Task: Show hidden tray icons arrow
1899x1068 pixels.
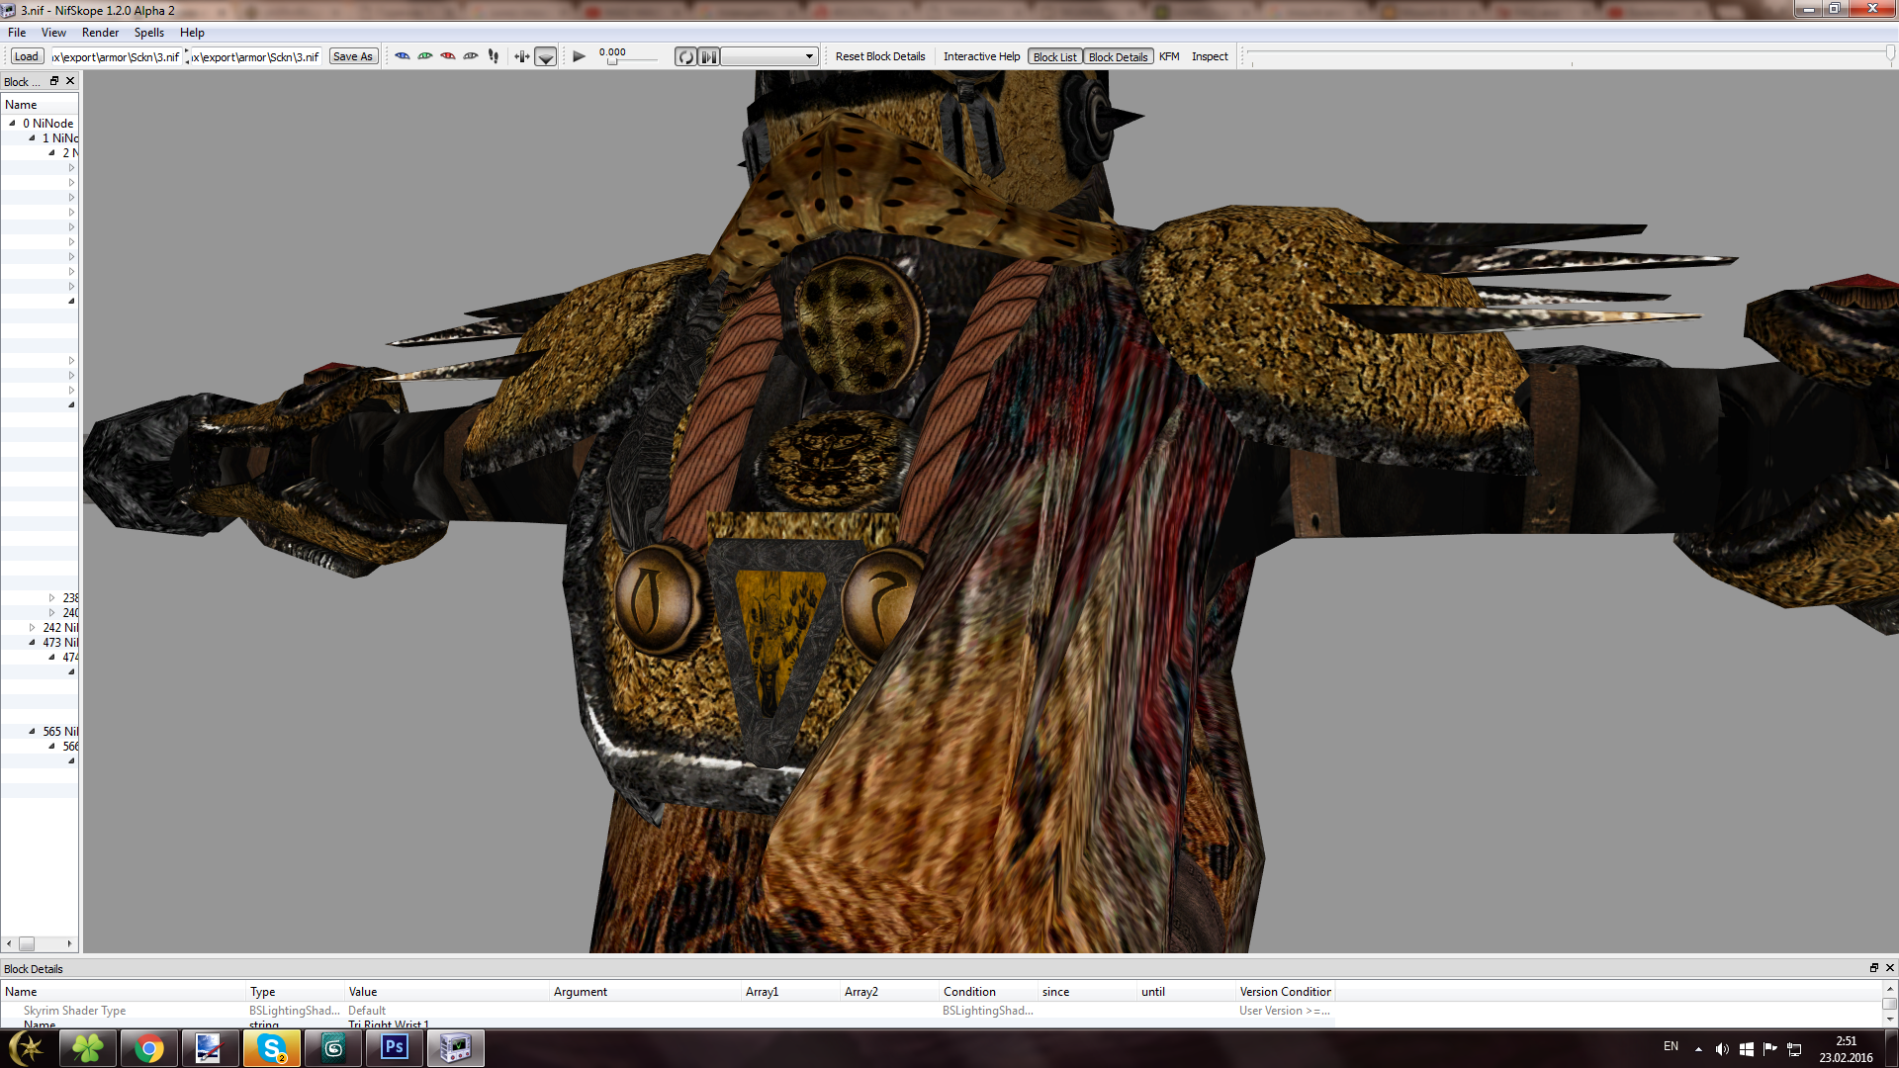Action: coord(1698,1049)
